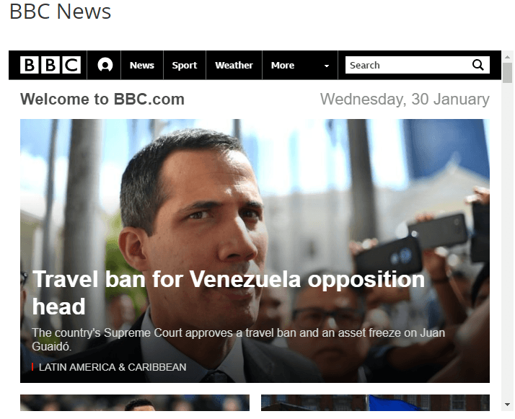The height and width of the screenshot is (419, 515).
Task: Open Travel ban for Venezuela headline
Action: [228, 293]
